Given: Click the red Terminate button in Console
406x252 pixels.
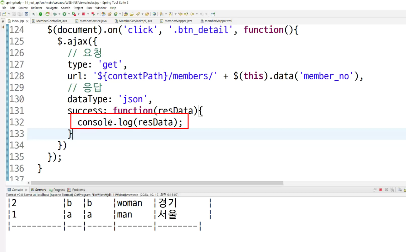Looking at the screenshot, I should pos(381,190).
